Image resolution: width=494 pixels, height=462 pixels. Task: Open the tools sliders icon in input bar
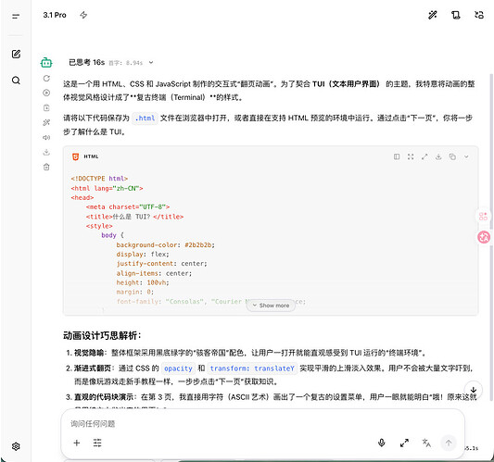tap(97, 443)
